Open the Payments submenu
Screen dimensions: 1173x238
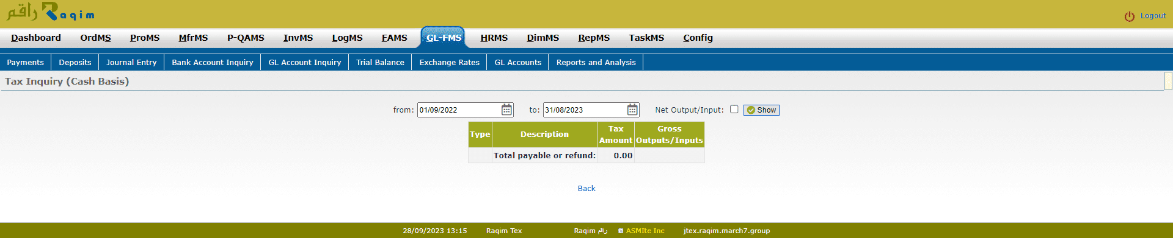coord(26,62)
